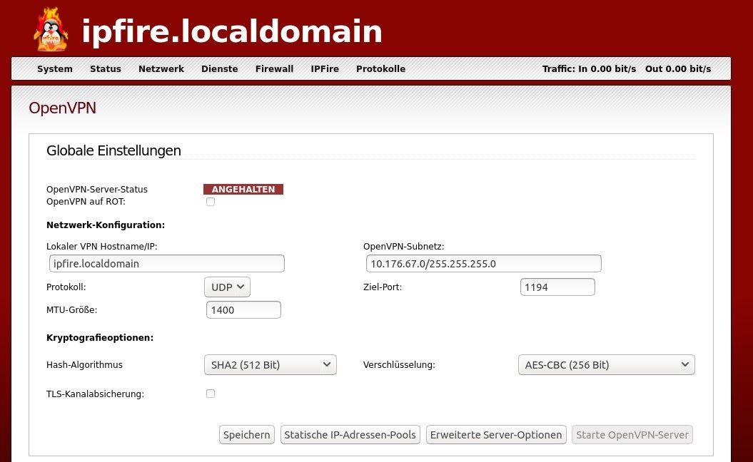Image resolution: width=753 pixels, height=462 pixels.
Task: Open the IPFire menu
Action: pyautogui.click(x=325, y=68)
